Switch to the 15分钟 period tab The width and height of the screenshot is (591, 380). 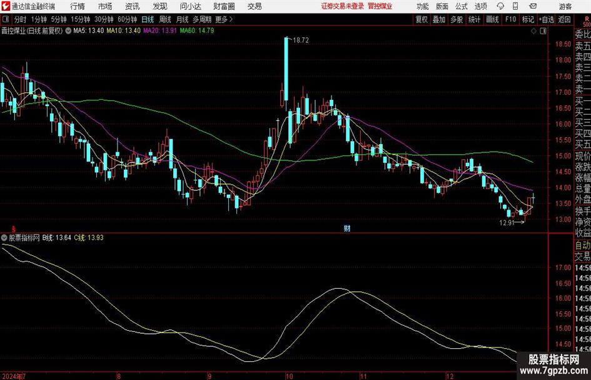[x=80, y=19]
